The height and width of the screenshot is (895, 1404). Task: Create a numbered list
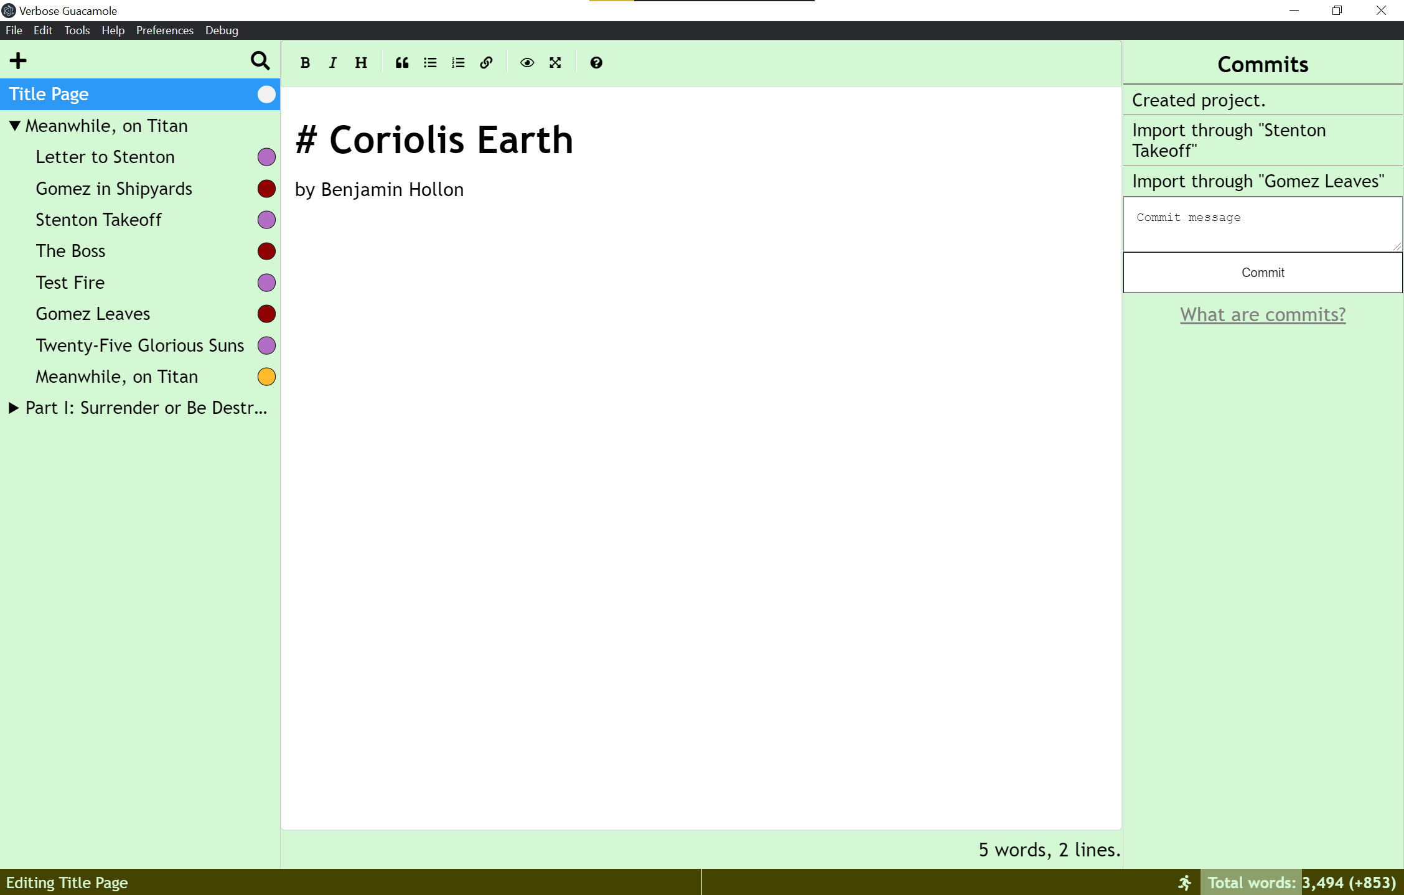pos(458,63)
